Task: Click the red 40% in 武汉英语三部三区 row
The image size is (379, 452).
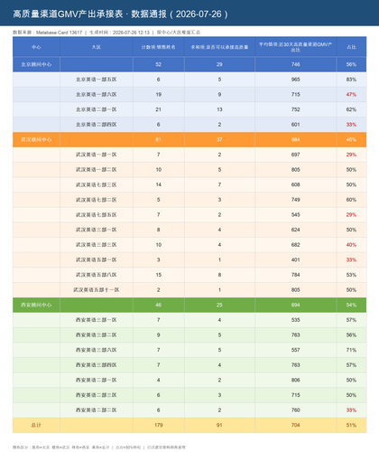Action: pyautogui.click(x=351, y=245)
